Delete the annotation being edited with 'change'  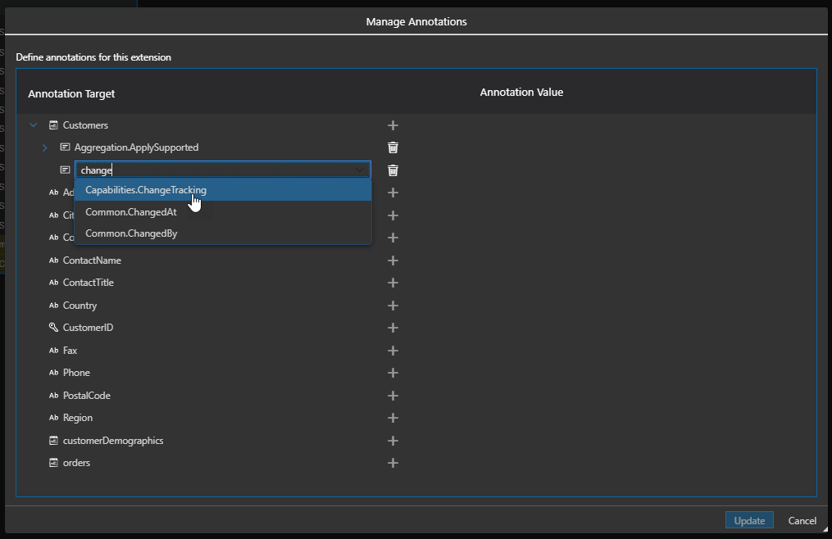[x=393, y=170]
